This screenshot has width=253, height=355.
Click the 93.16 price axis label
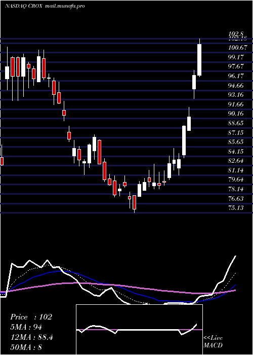click(236, 95)
